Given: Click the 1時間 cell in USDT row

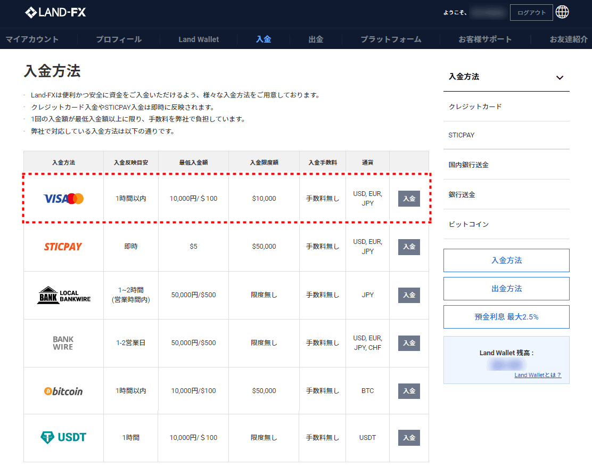Looking at the screenshot, I should [x=130, y=438].
